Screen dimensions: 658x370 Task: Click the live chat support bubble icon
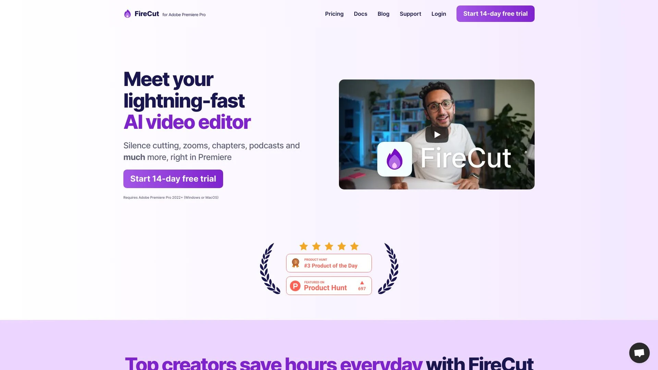click(639, 353)
